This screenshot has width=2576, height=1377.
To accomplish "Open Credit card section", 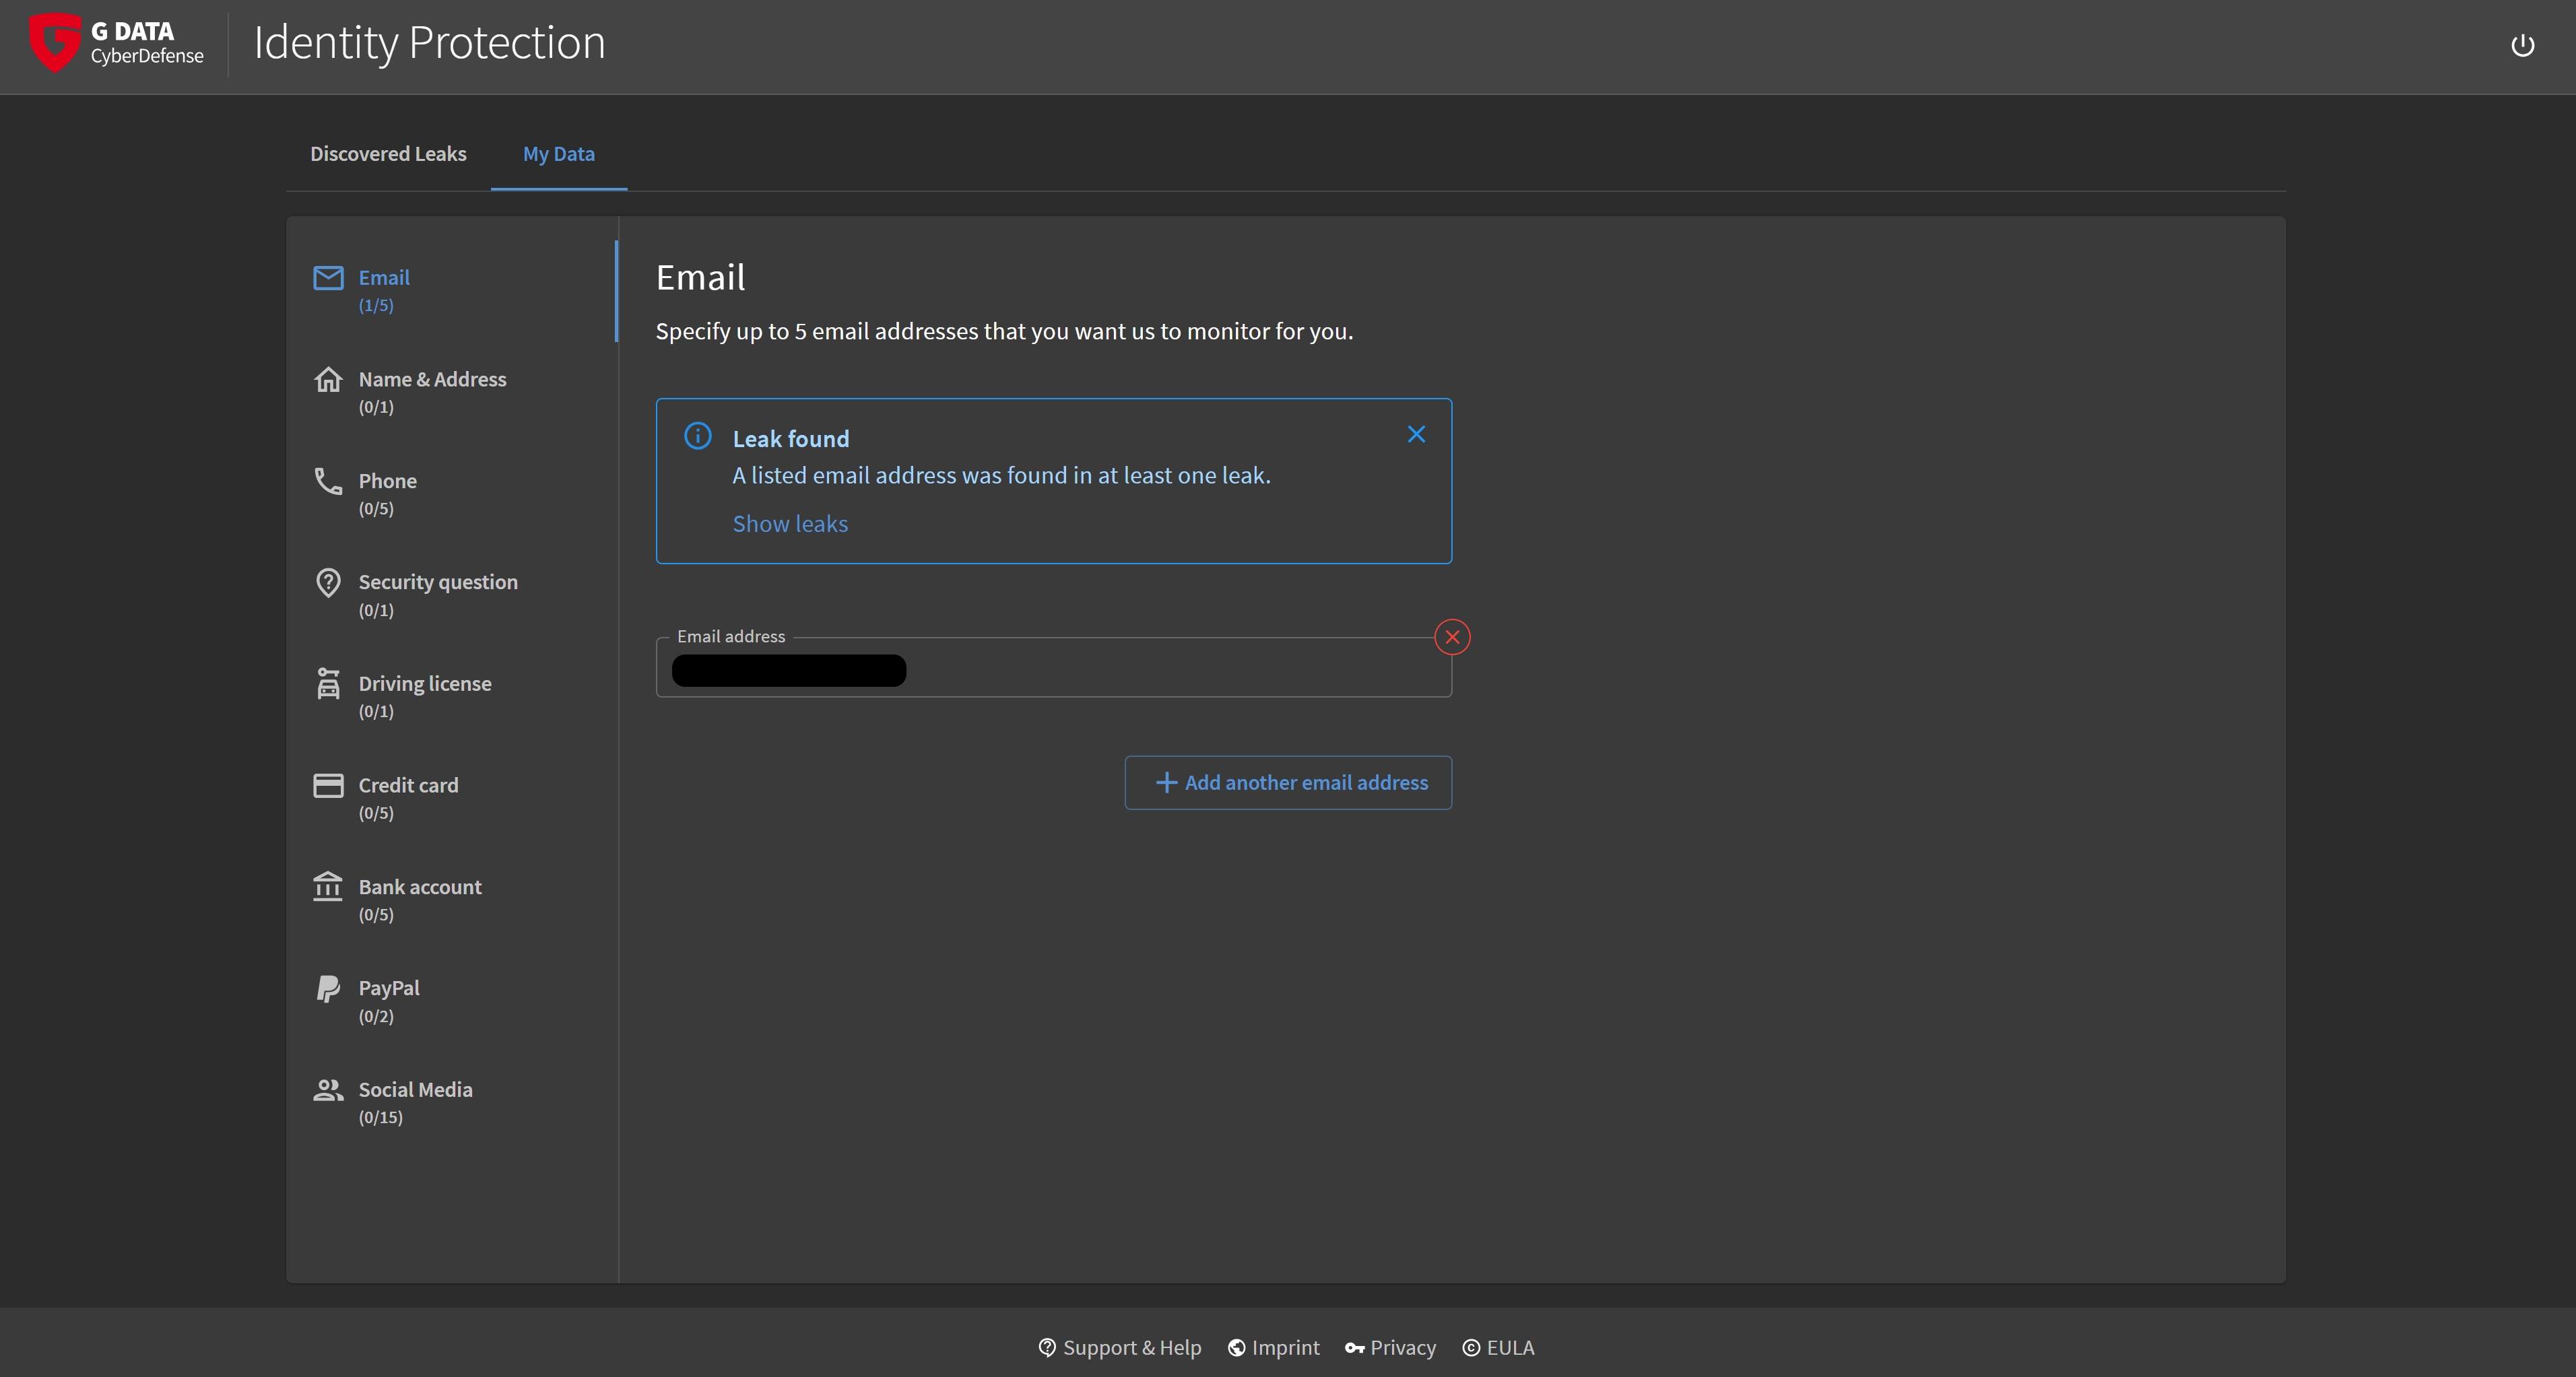I will point(408,797).
